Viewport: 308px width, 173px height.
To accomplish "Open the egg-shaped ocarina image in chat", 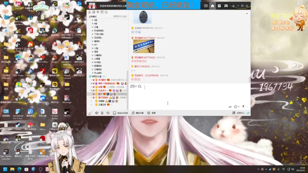I will click(142, 17).
